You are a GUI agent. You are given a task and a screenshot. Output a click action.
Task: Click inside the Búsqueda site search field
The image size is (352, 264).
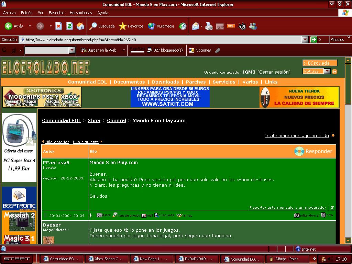pyautogui.click(x=320, y=63)
